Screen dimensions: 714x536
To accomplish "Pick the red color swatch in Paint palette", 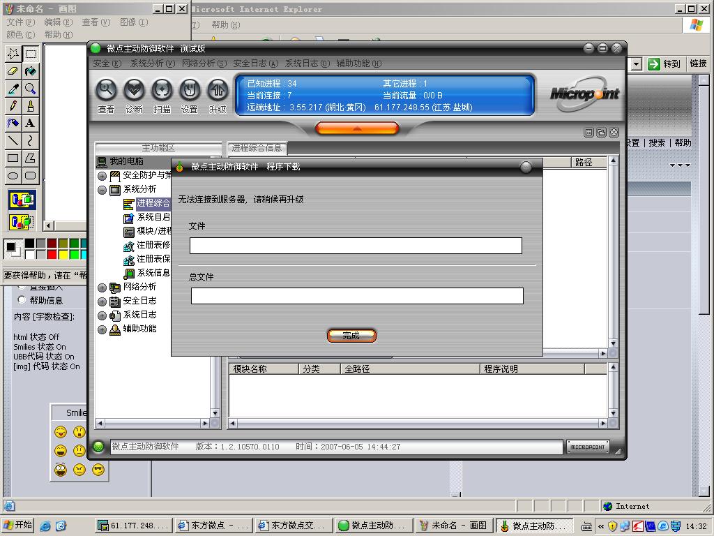I will (x=52, y=254).
